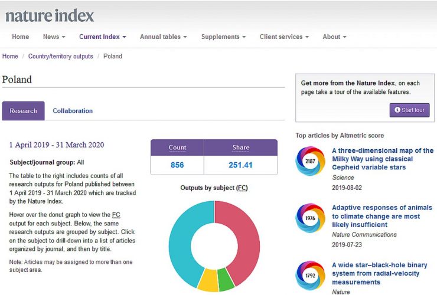The height and width of the screenshot is (295, 437).
Task: Click the 1 April 2019 - 31 March 2020 heading
Action: [x=57, y=145]
